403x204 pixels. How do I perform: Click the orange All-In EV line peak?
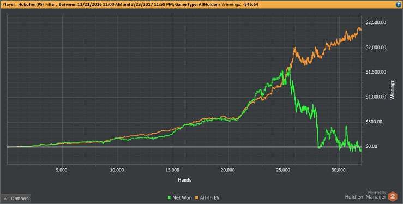359,28
